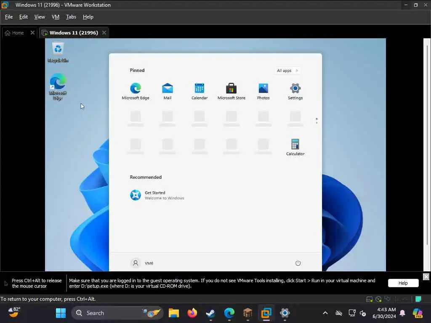
Task: Open the pinned Settings app in Start menu
Action: [295, 91]
